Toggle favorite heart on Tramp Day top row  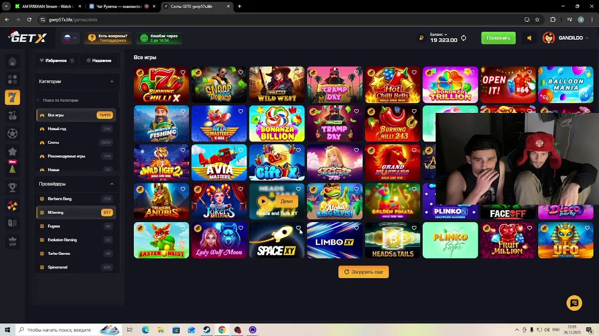[357, 72]
